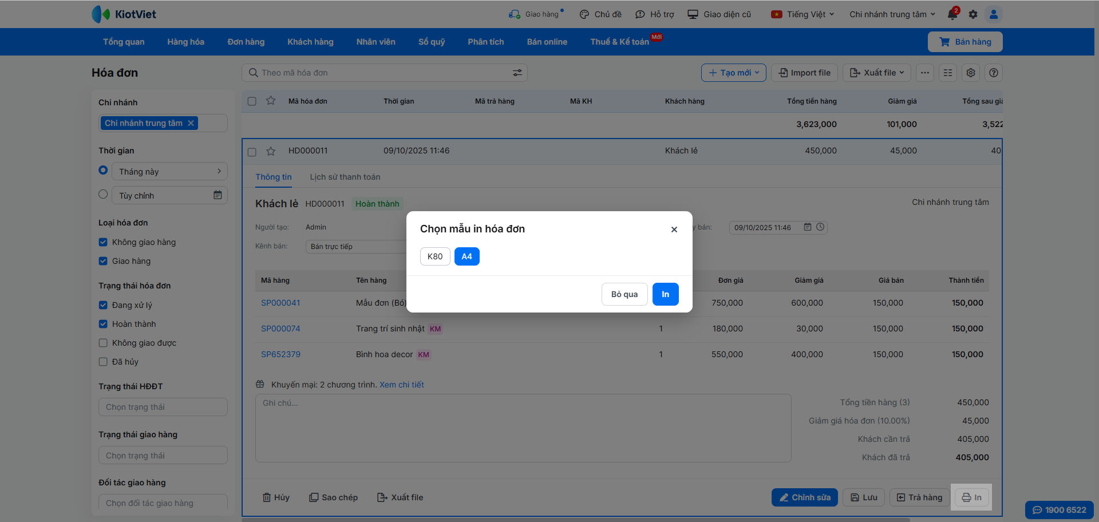
Task: Toggle the list view layout icon
Action: click(x=948, y=73)
